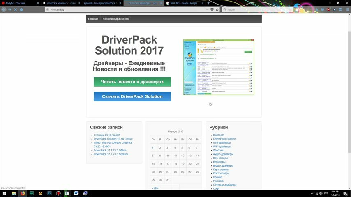Open the Сетевые драйверы category
This screenshot has height=197, width=351.
[224, 185]
